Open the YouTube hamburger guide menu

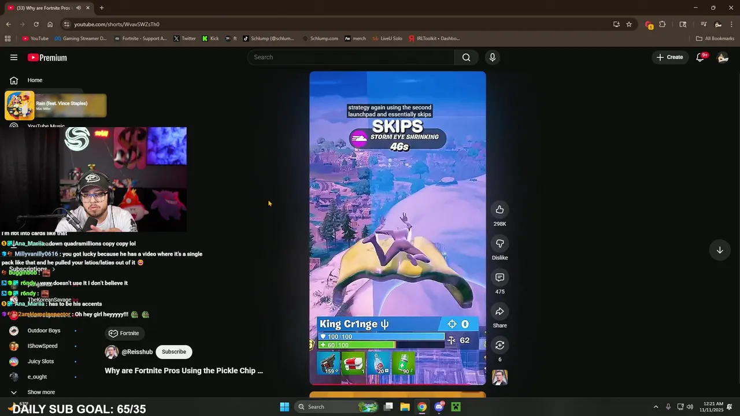coord(14,57)
